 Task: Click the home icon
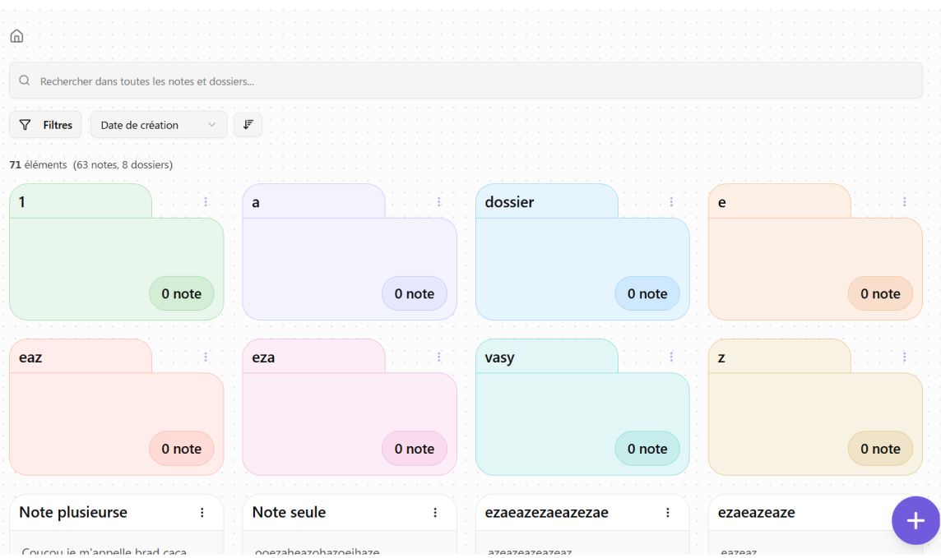pyautogui.click(x=16, y=35)
